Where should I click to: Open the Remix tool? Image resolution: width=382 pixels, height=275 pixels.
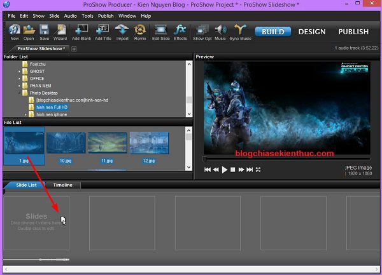tap(140, 32)
